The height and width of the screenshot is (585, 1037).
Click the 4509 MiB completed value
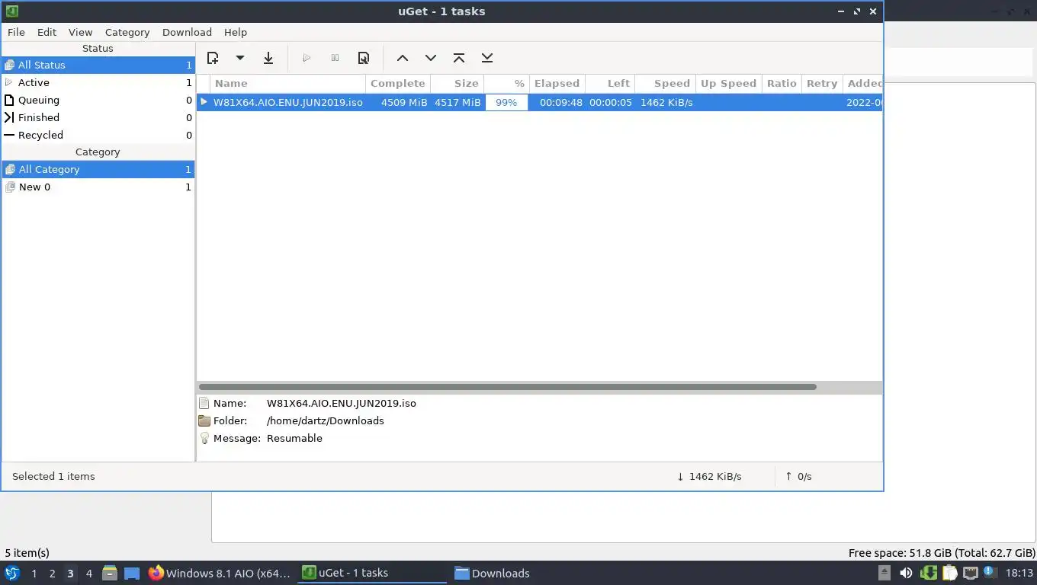404,102
